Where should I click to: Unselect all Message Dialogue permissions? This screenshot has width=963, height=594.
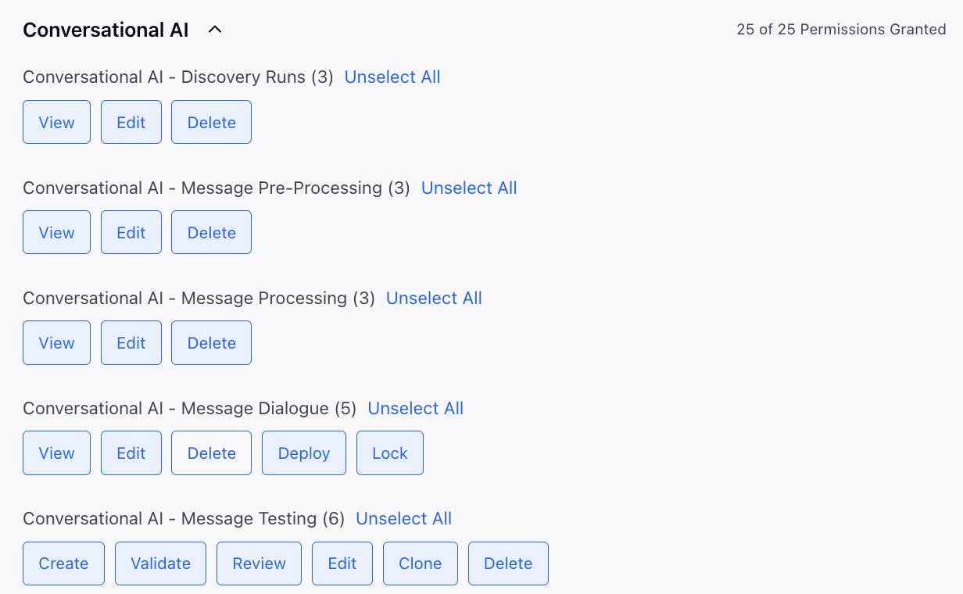416,408
